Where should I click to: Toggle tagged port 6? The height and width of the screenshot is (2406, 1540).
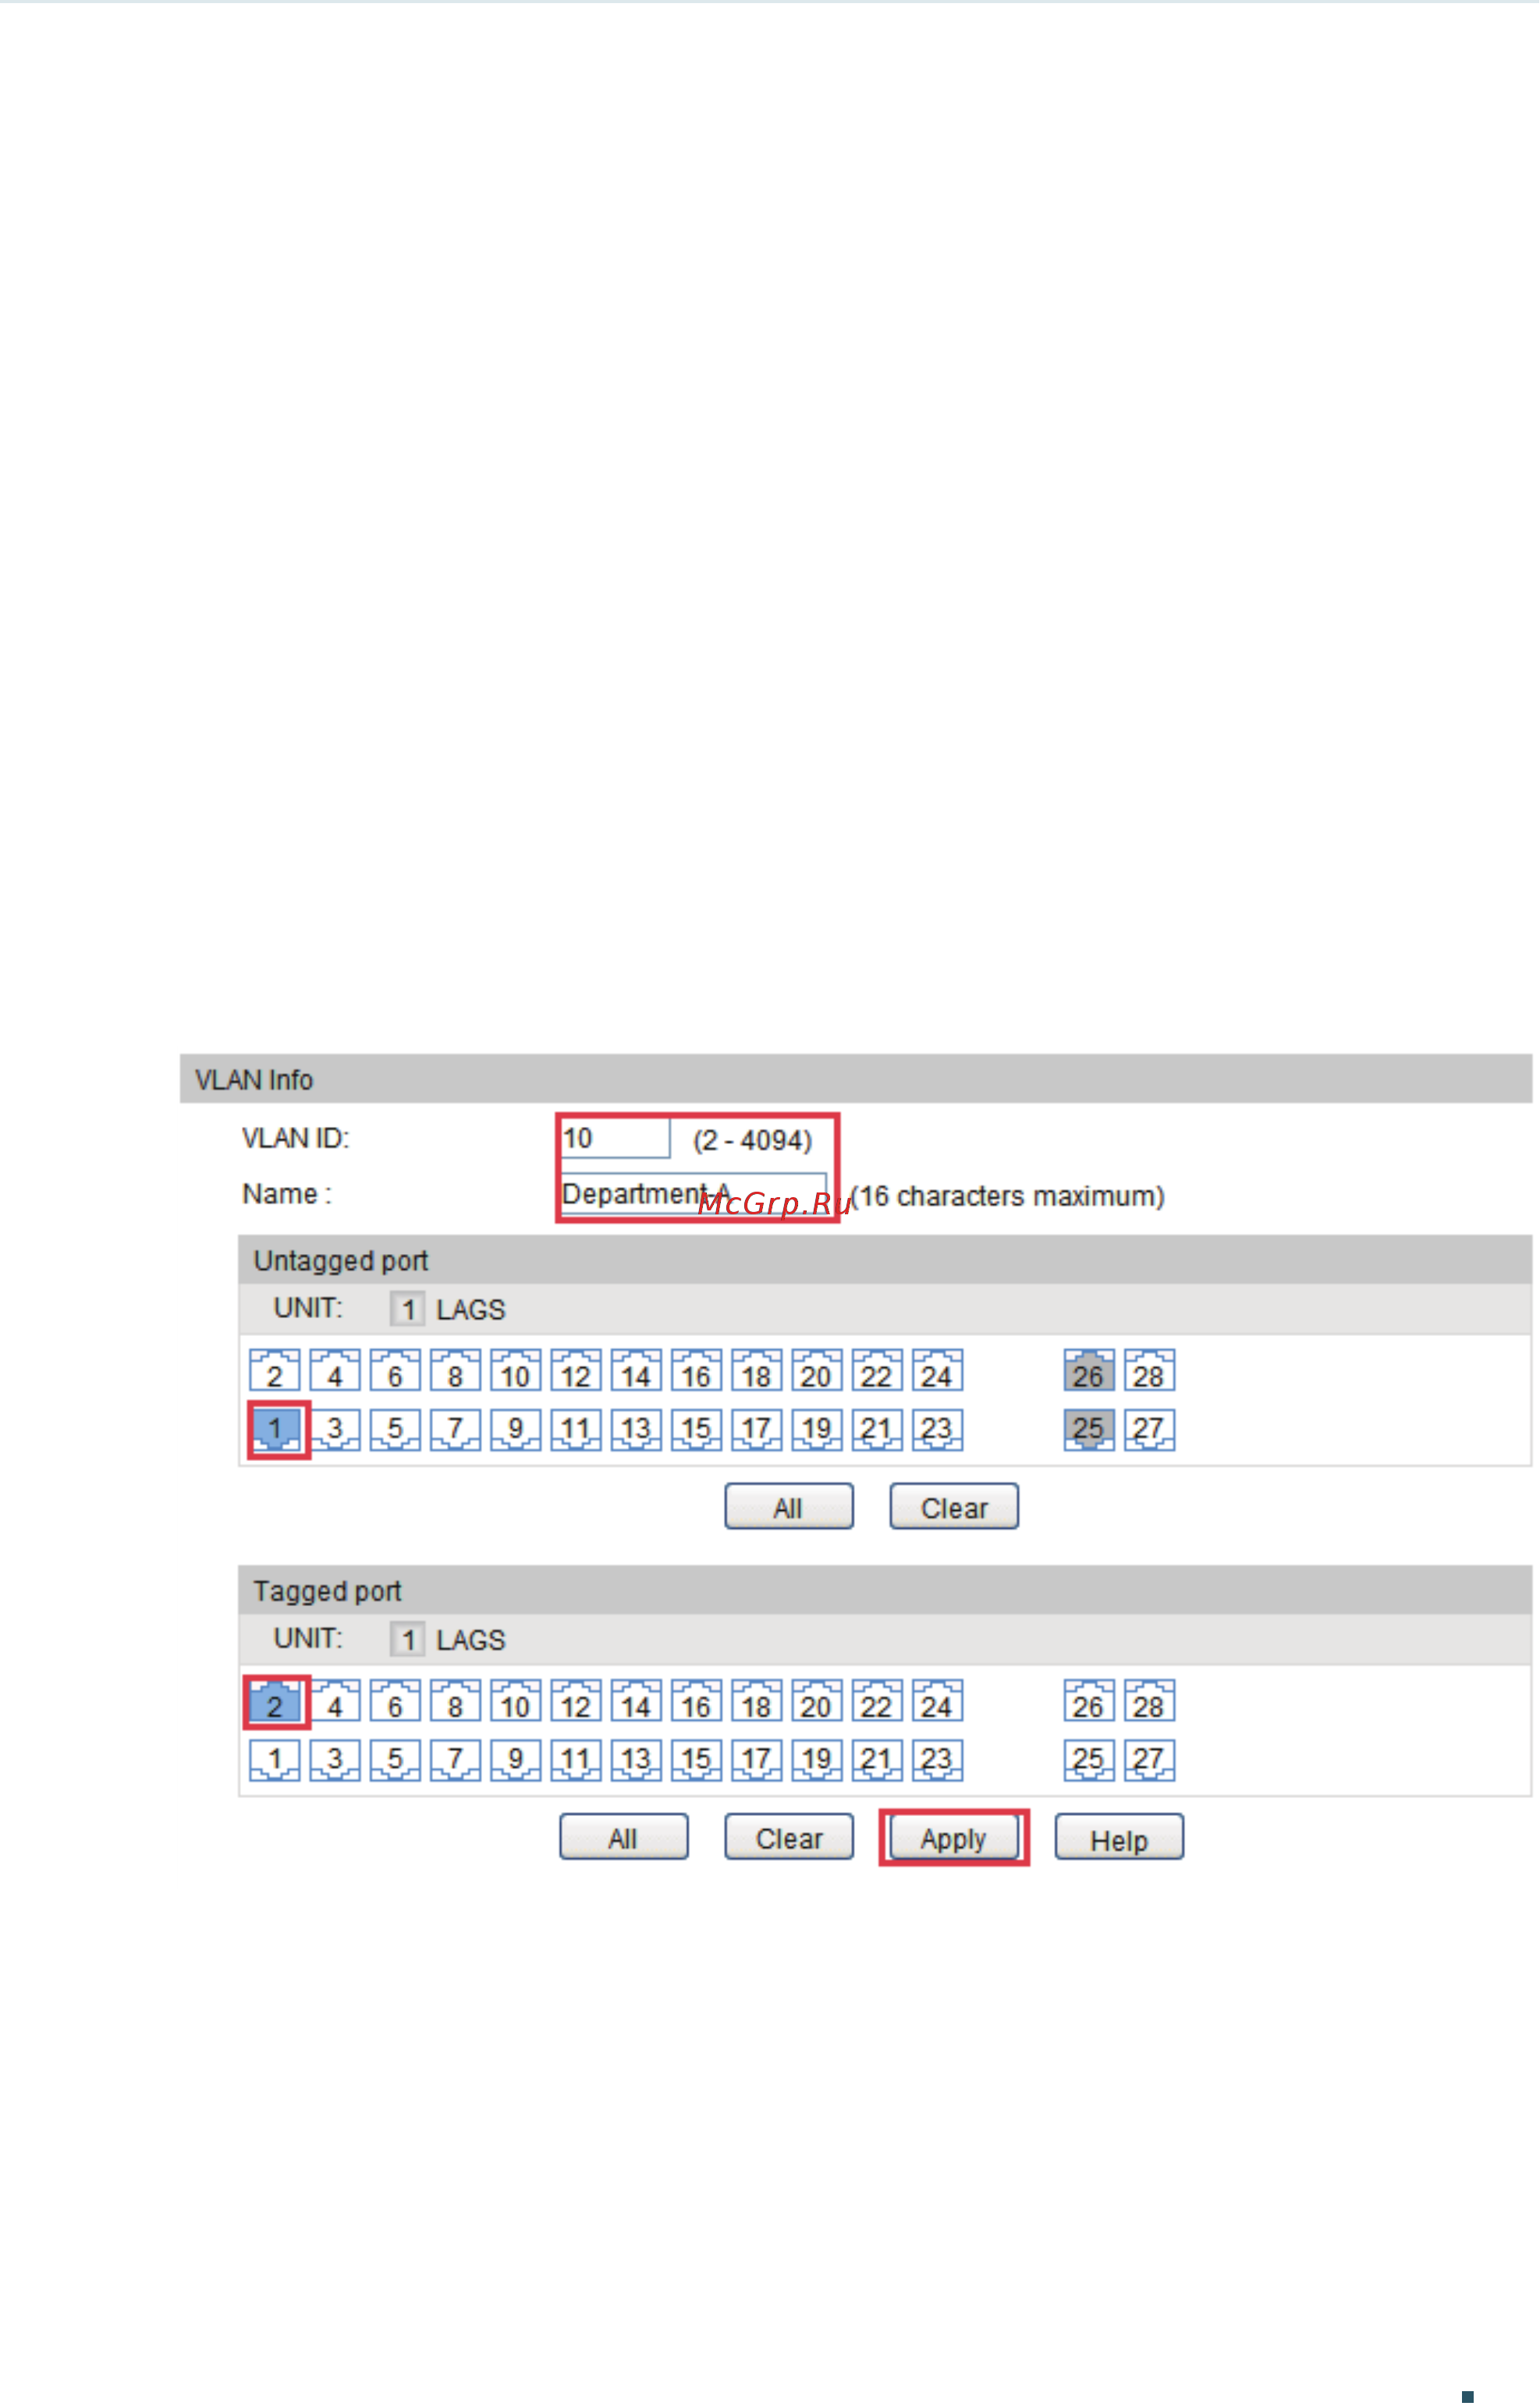395,1701
